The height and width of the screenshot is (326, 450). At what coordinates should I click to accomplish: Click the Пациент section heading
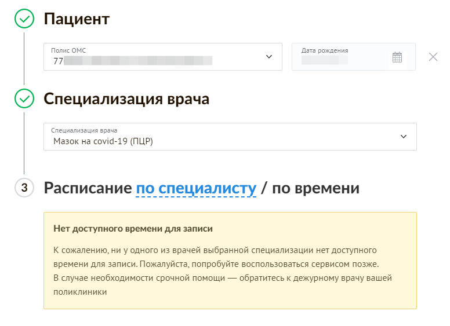click(x=77, y=19)
